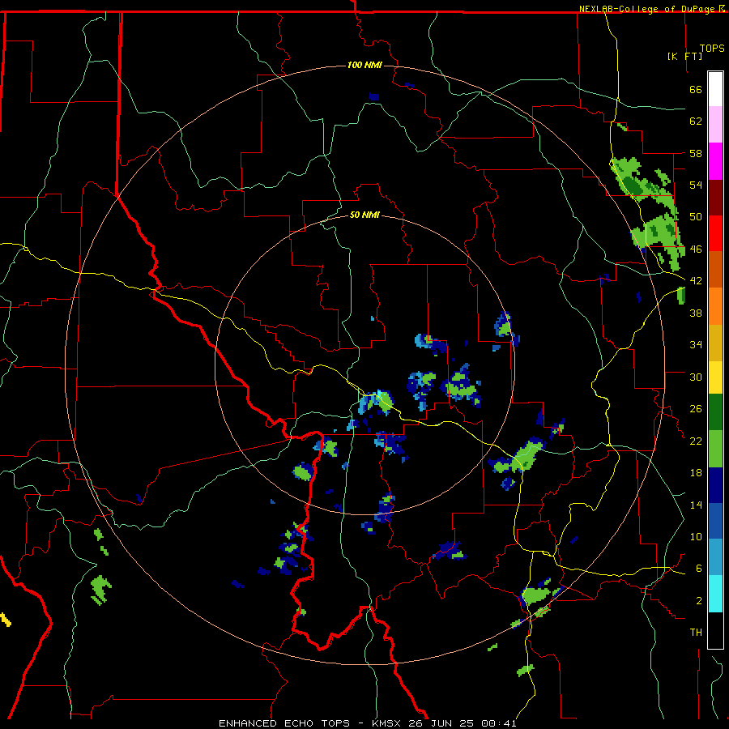Click the [K FT] units label
The width and height of the screenshot is (729, 729).
click(x=684, y=56)
